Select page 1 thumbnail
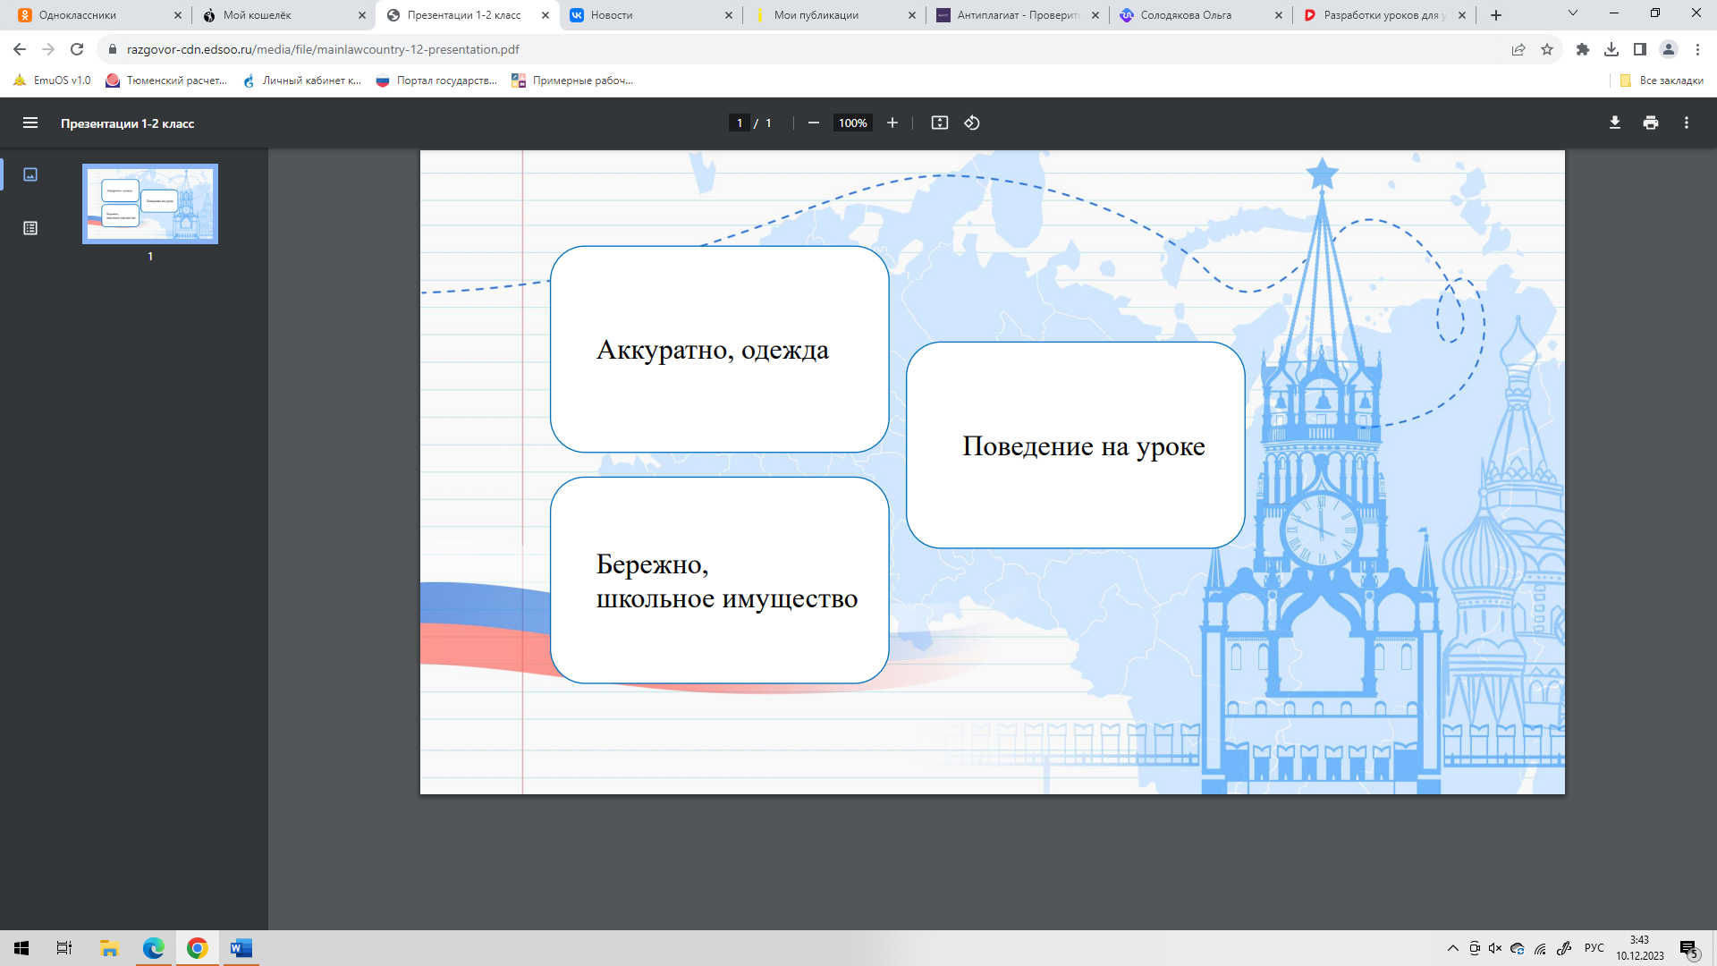Screen dimensions: 1717x966 [150, 204]
